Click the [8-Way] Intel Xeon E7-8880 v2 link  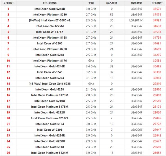50,20
